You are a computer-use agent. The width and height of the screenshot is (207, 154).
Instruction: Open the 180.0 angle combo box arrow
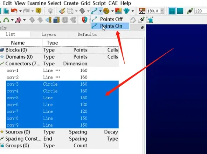(x=162, y=11)
